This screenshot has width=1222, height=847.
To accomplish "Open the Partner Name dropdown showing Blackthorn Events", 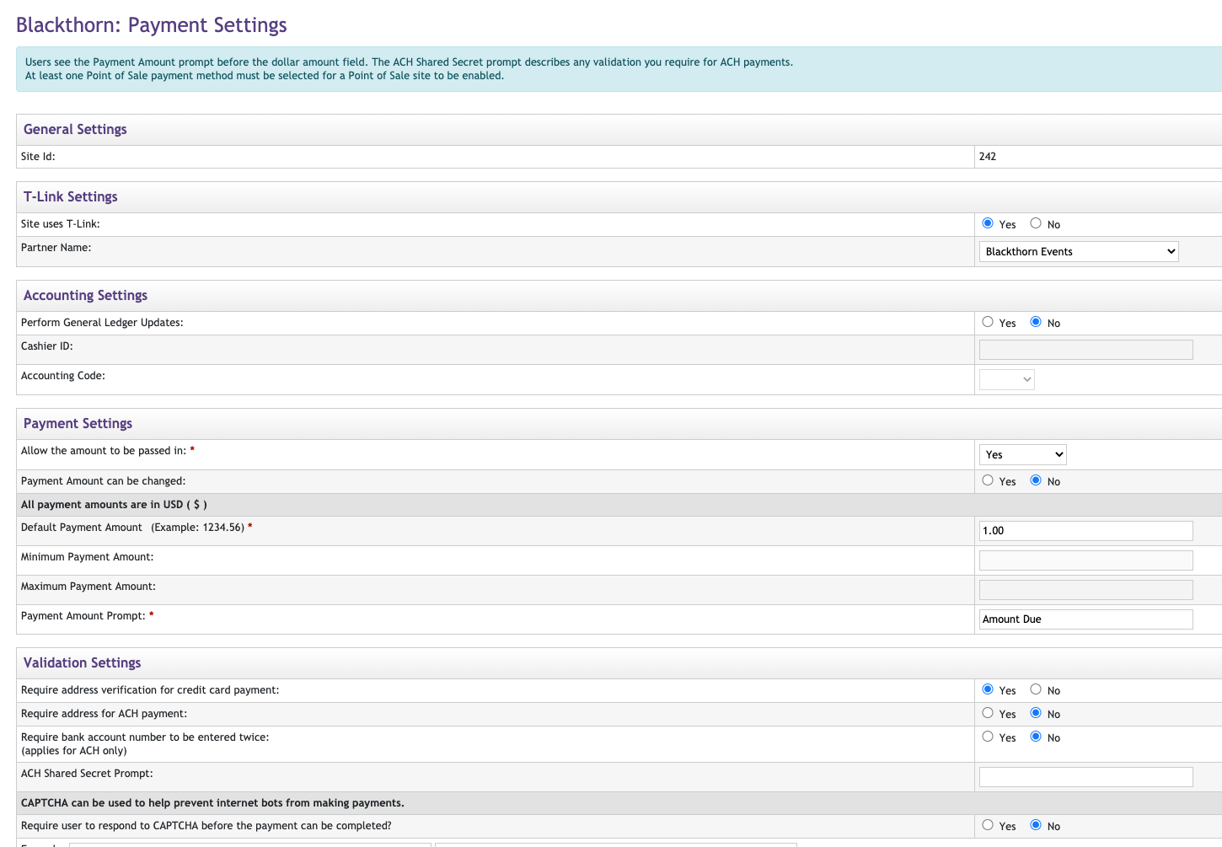I will click(1079, 251).
